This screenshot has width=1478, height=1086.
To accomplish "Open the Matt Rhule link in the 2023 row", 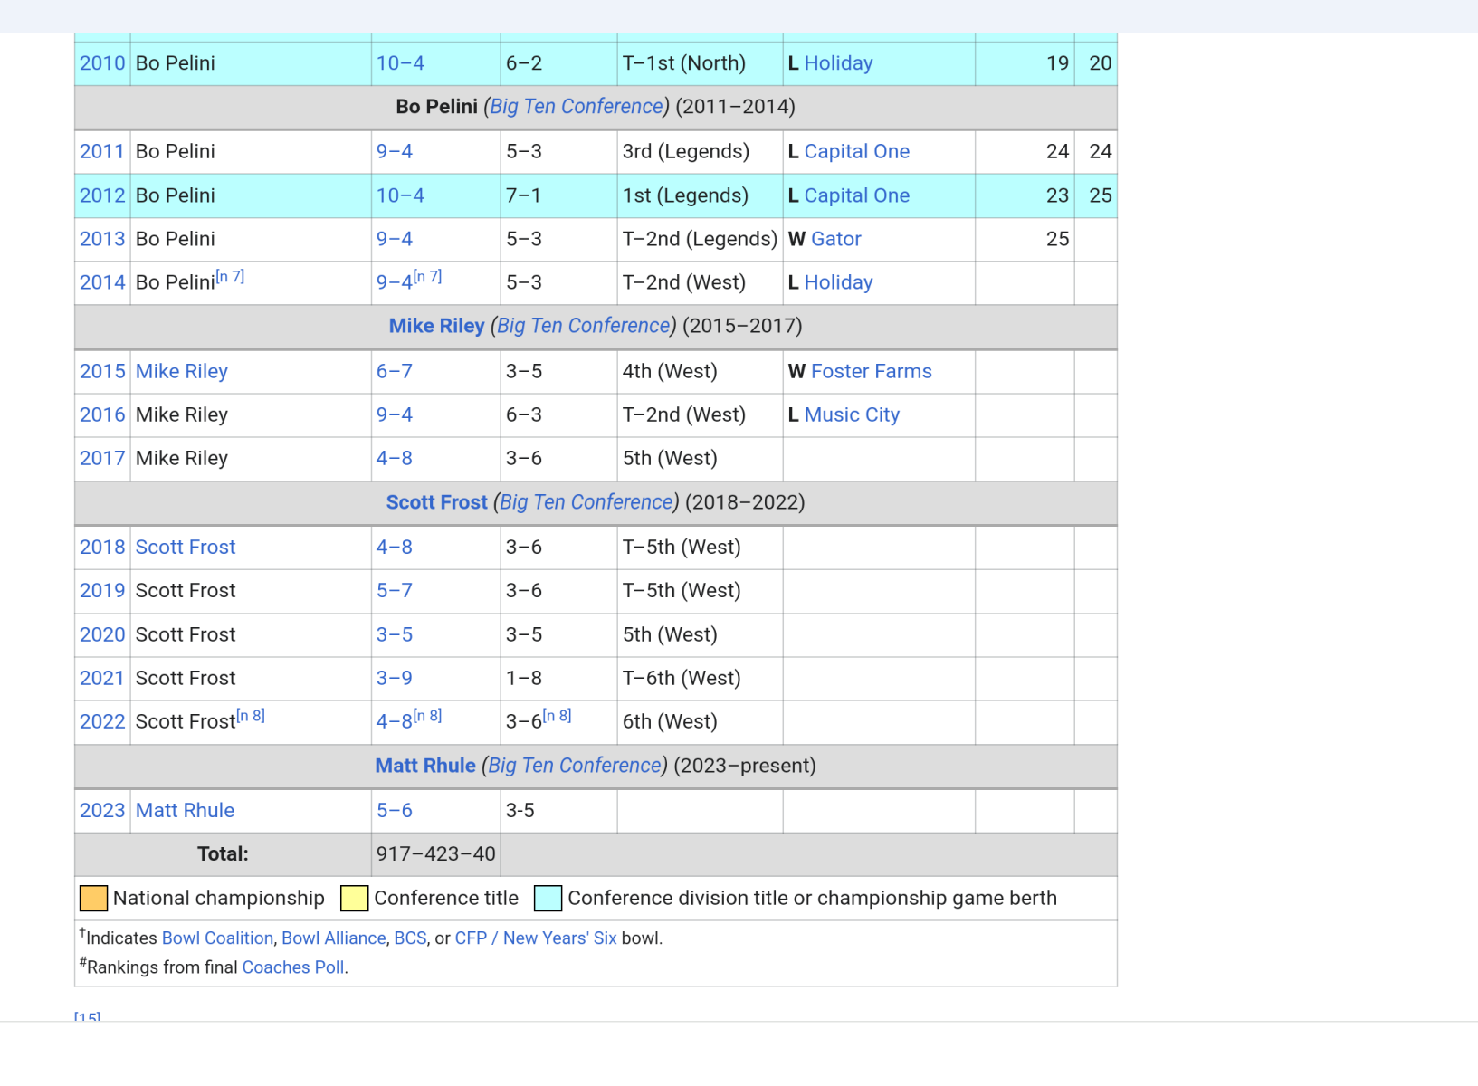I will tap(185, 810).
